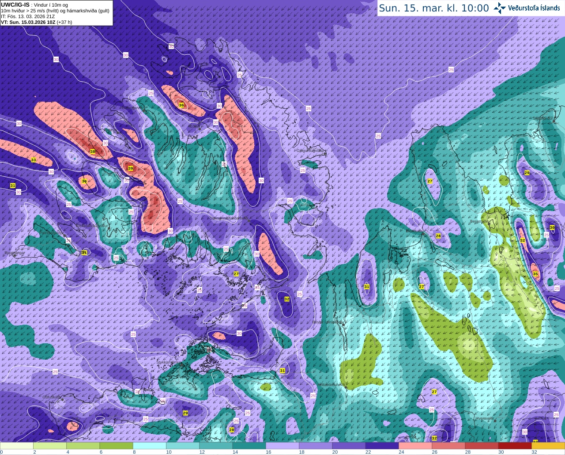565x455 pixels.
Task: Click the Blönduós station label
Action: (414, 231)
